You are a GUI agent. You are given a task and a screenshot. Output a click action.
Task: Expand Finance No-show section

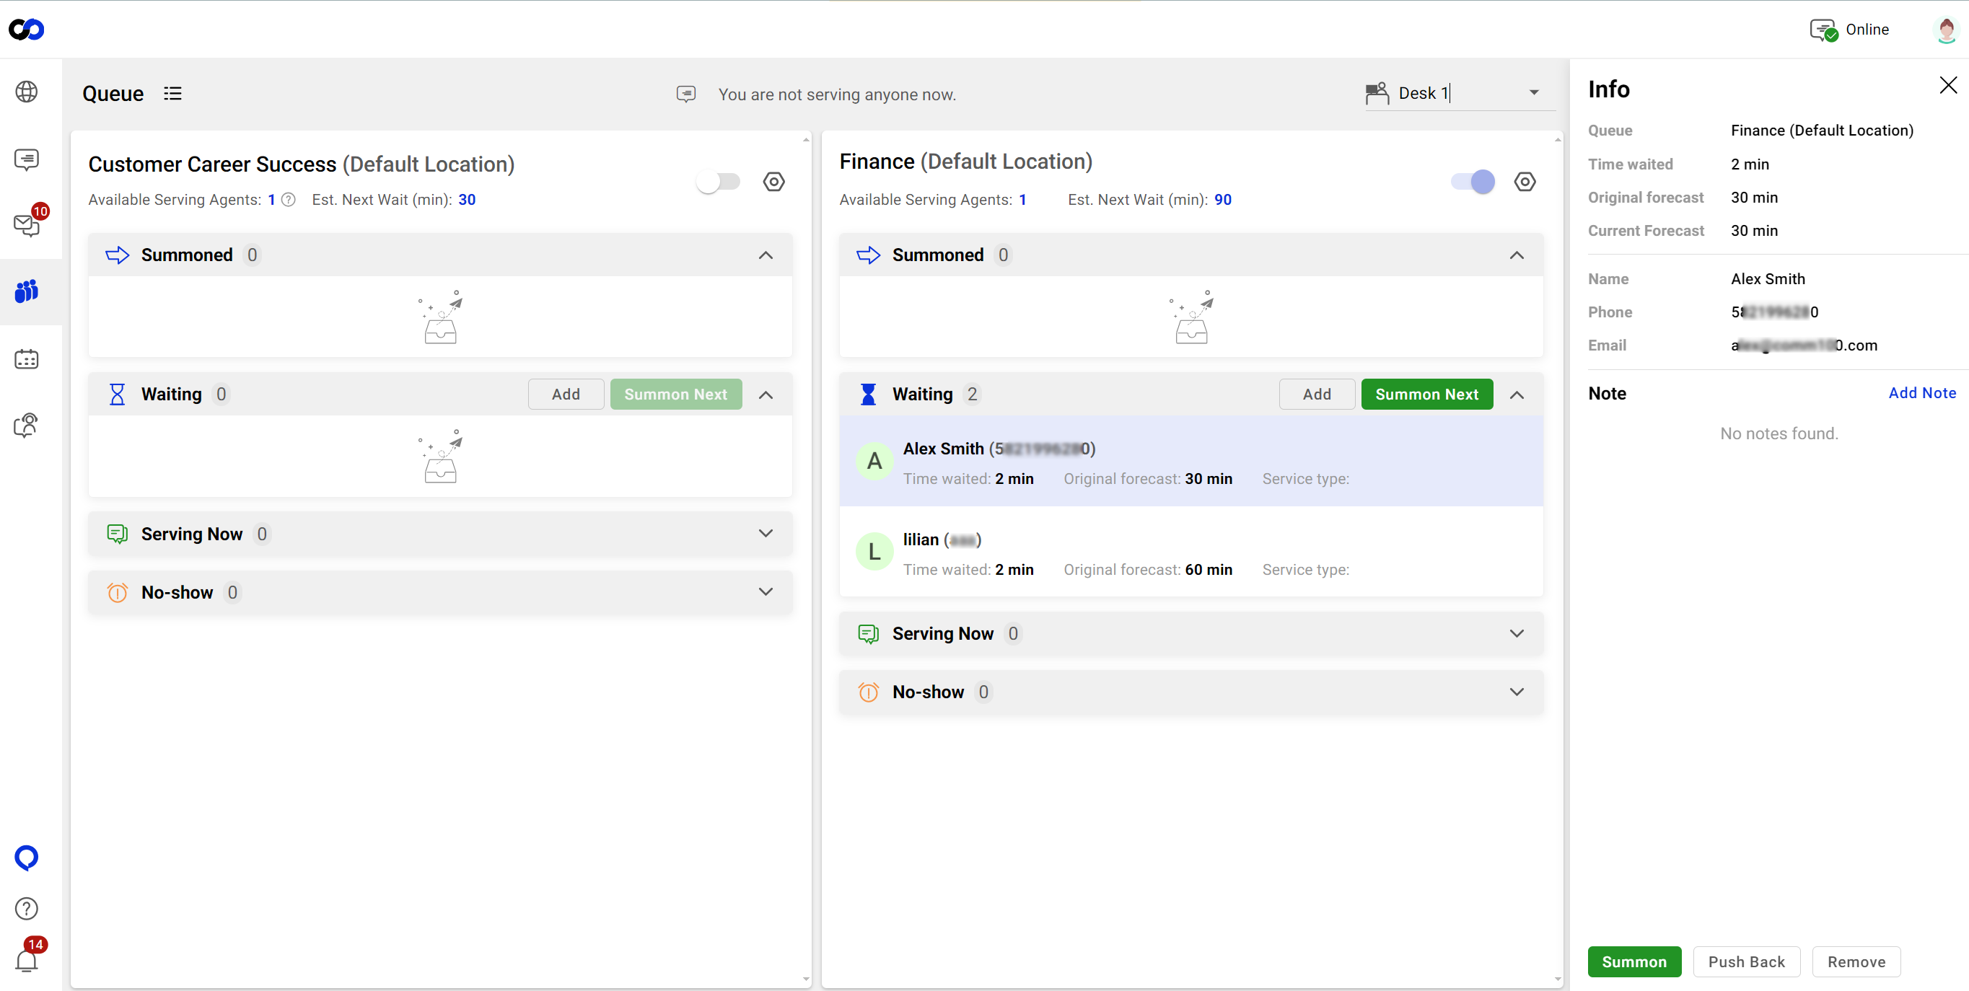tap(1517, 692)
